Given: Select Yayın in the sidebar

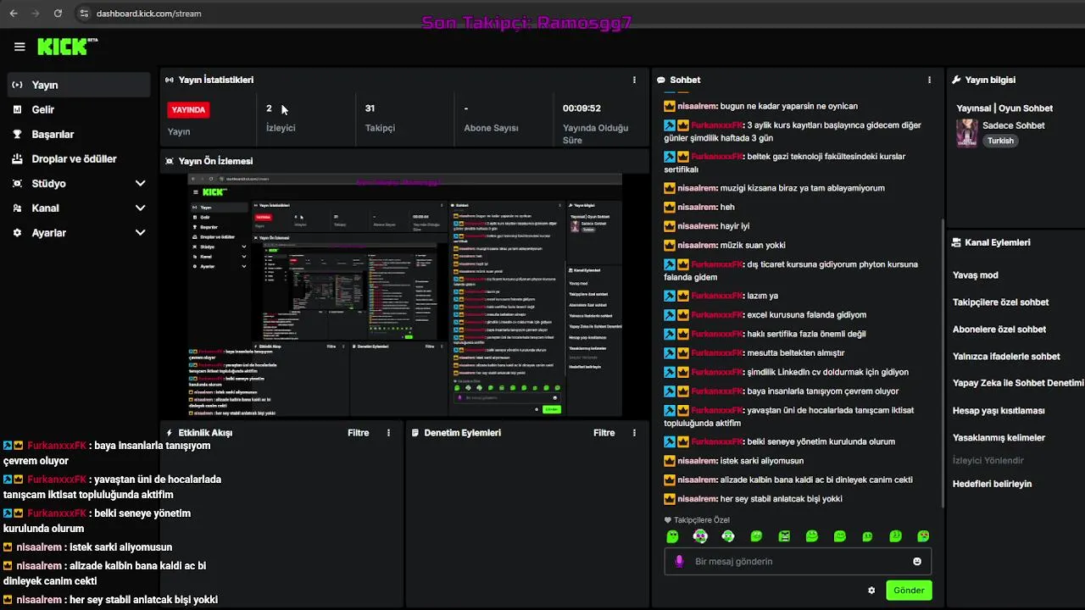Looking at the screenshot, I should coord(78,85).
